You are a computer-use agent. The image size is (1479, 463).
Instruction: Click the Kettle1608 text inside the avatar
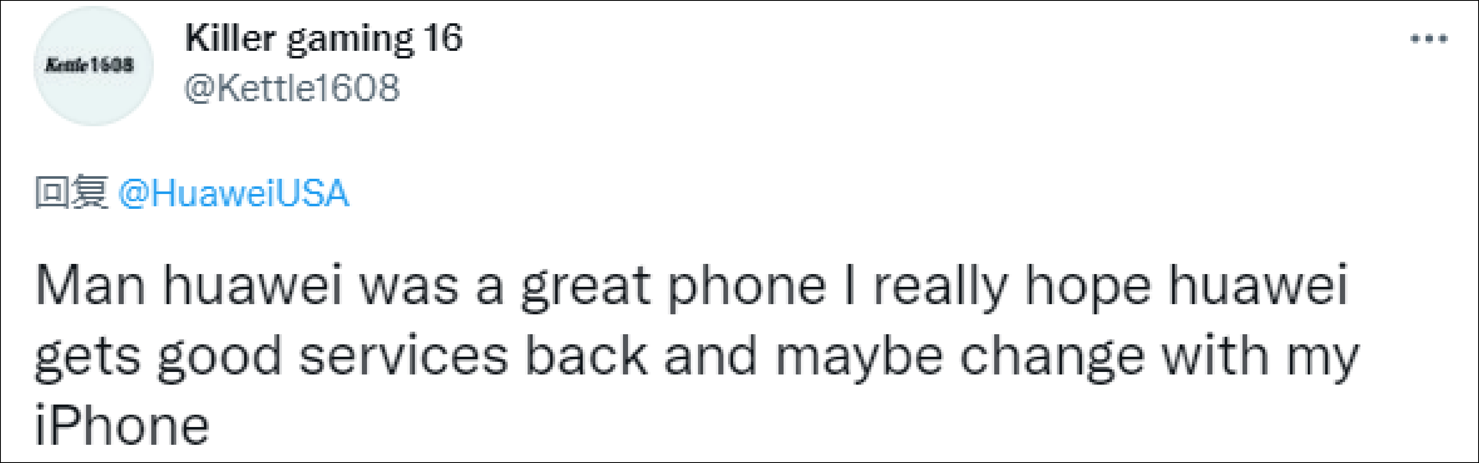click(x=89, y=65)
